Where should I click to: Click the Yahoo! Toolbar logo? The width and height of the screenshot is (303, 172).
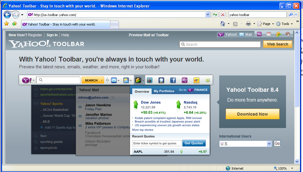[47, 44]
